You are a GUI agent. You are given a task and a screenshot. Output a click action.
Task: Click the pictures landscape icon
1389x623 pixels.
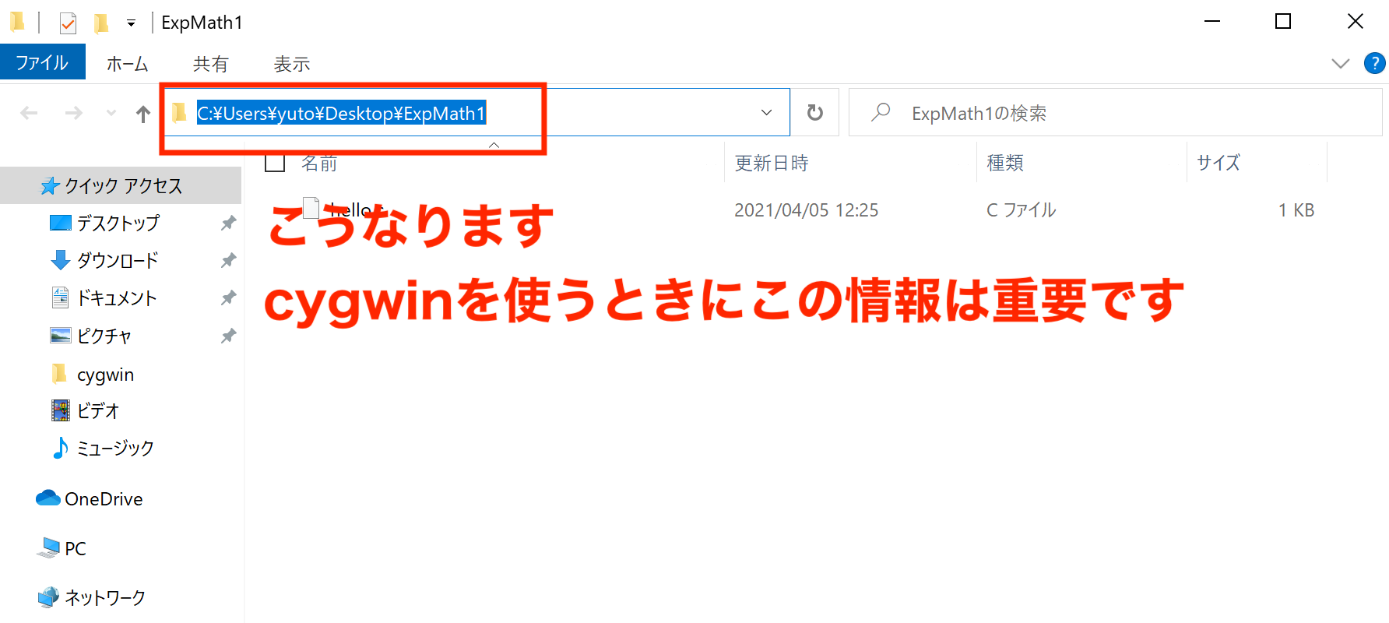click(61, 336)
